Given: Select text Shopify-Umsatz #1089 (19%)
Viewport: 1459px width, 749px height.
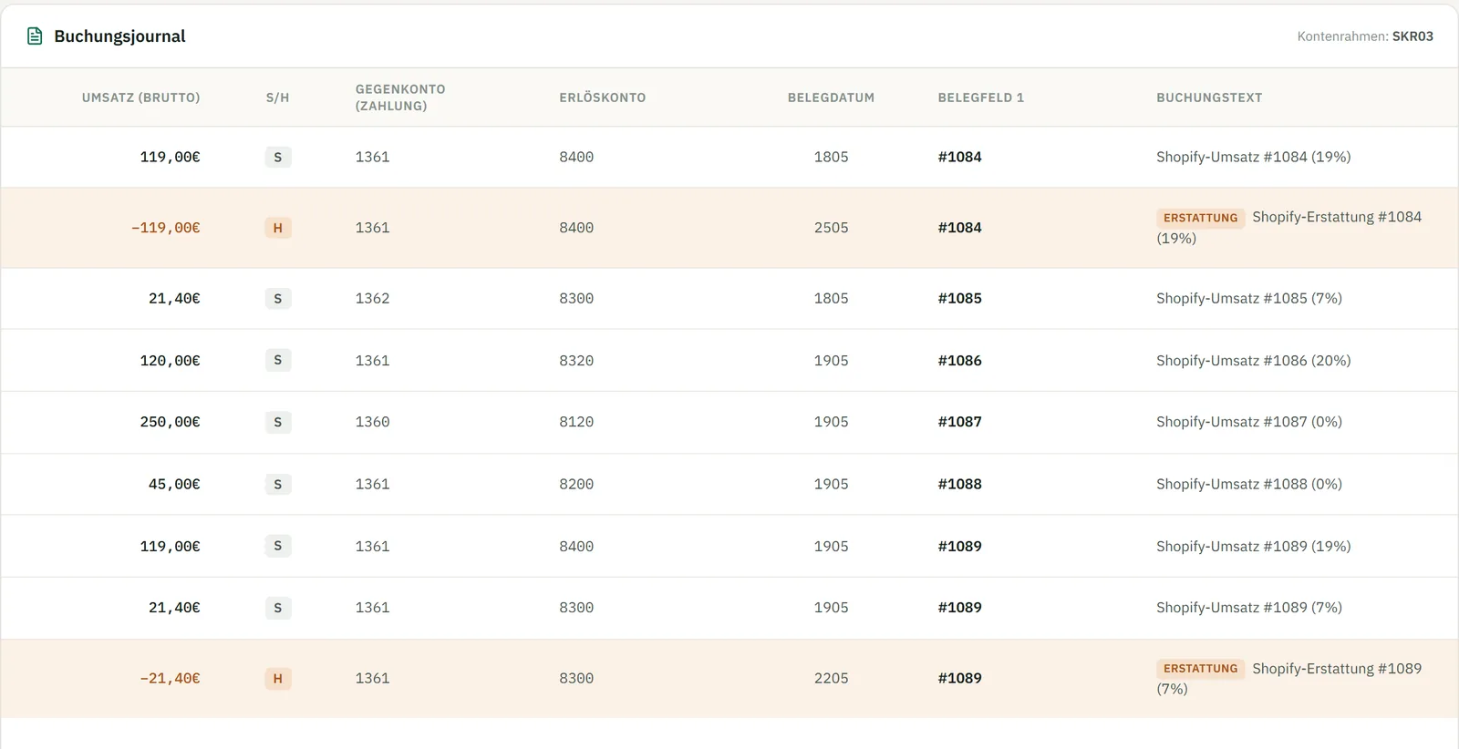Looking at the screenshot, I should 1253,547.
